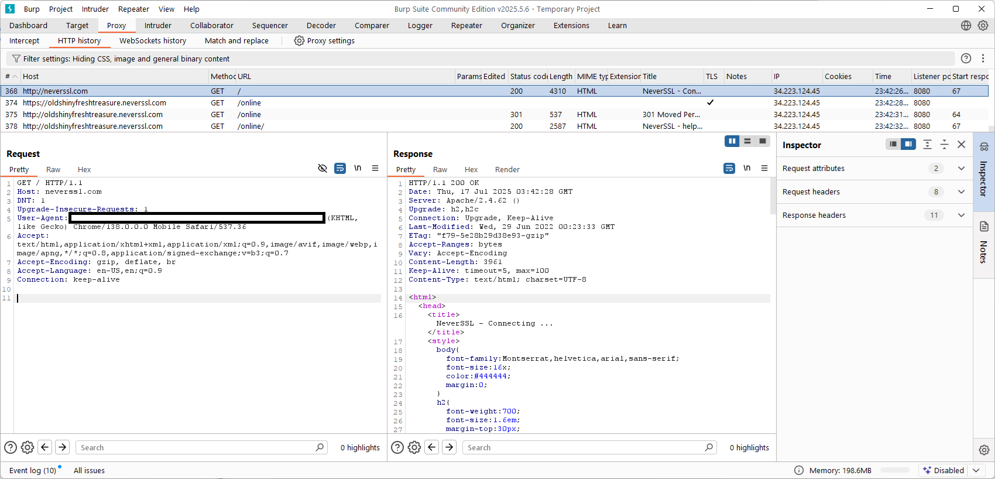
Task: Switch to side-by-side layout
Action: click(732, 141)
